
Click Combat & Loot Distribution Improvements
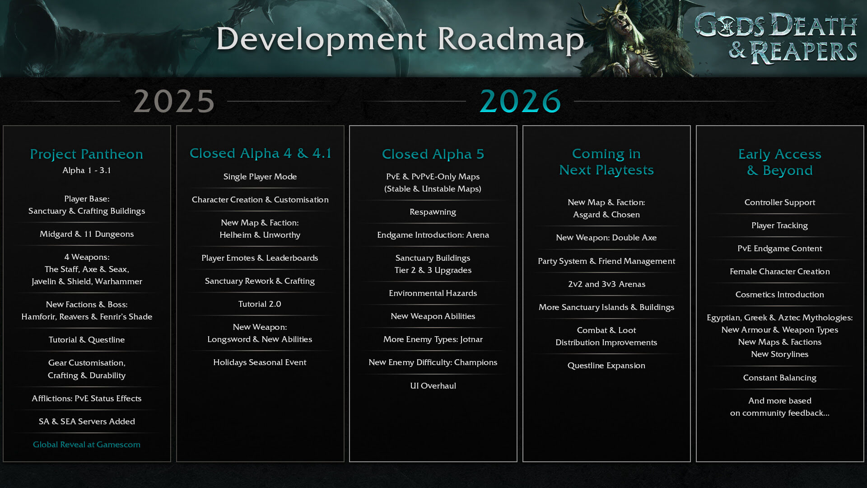[606, 337]
